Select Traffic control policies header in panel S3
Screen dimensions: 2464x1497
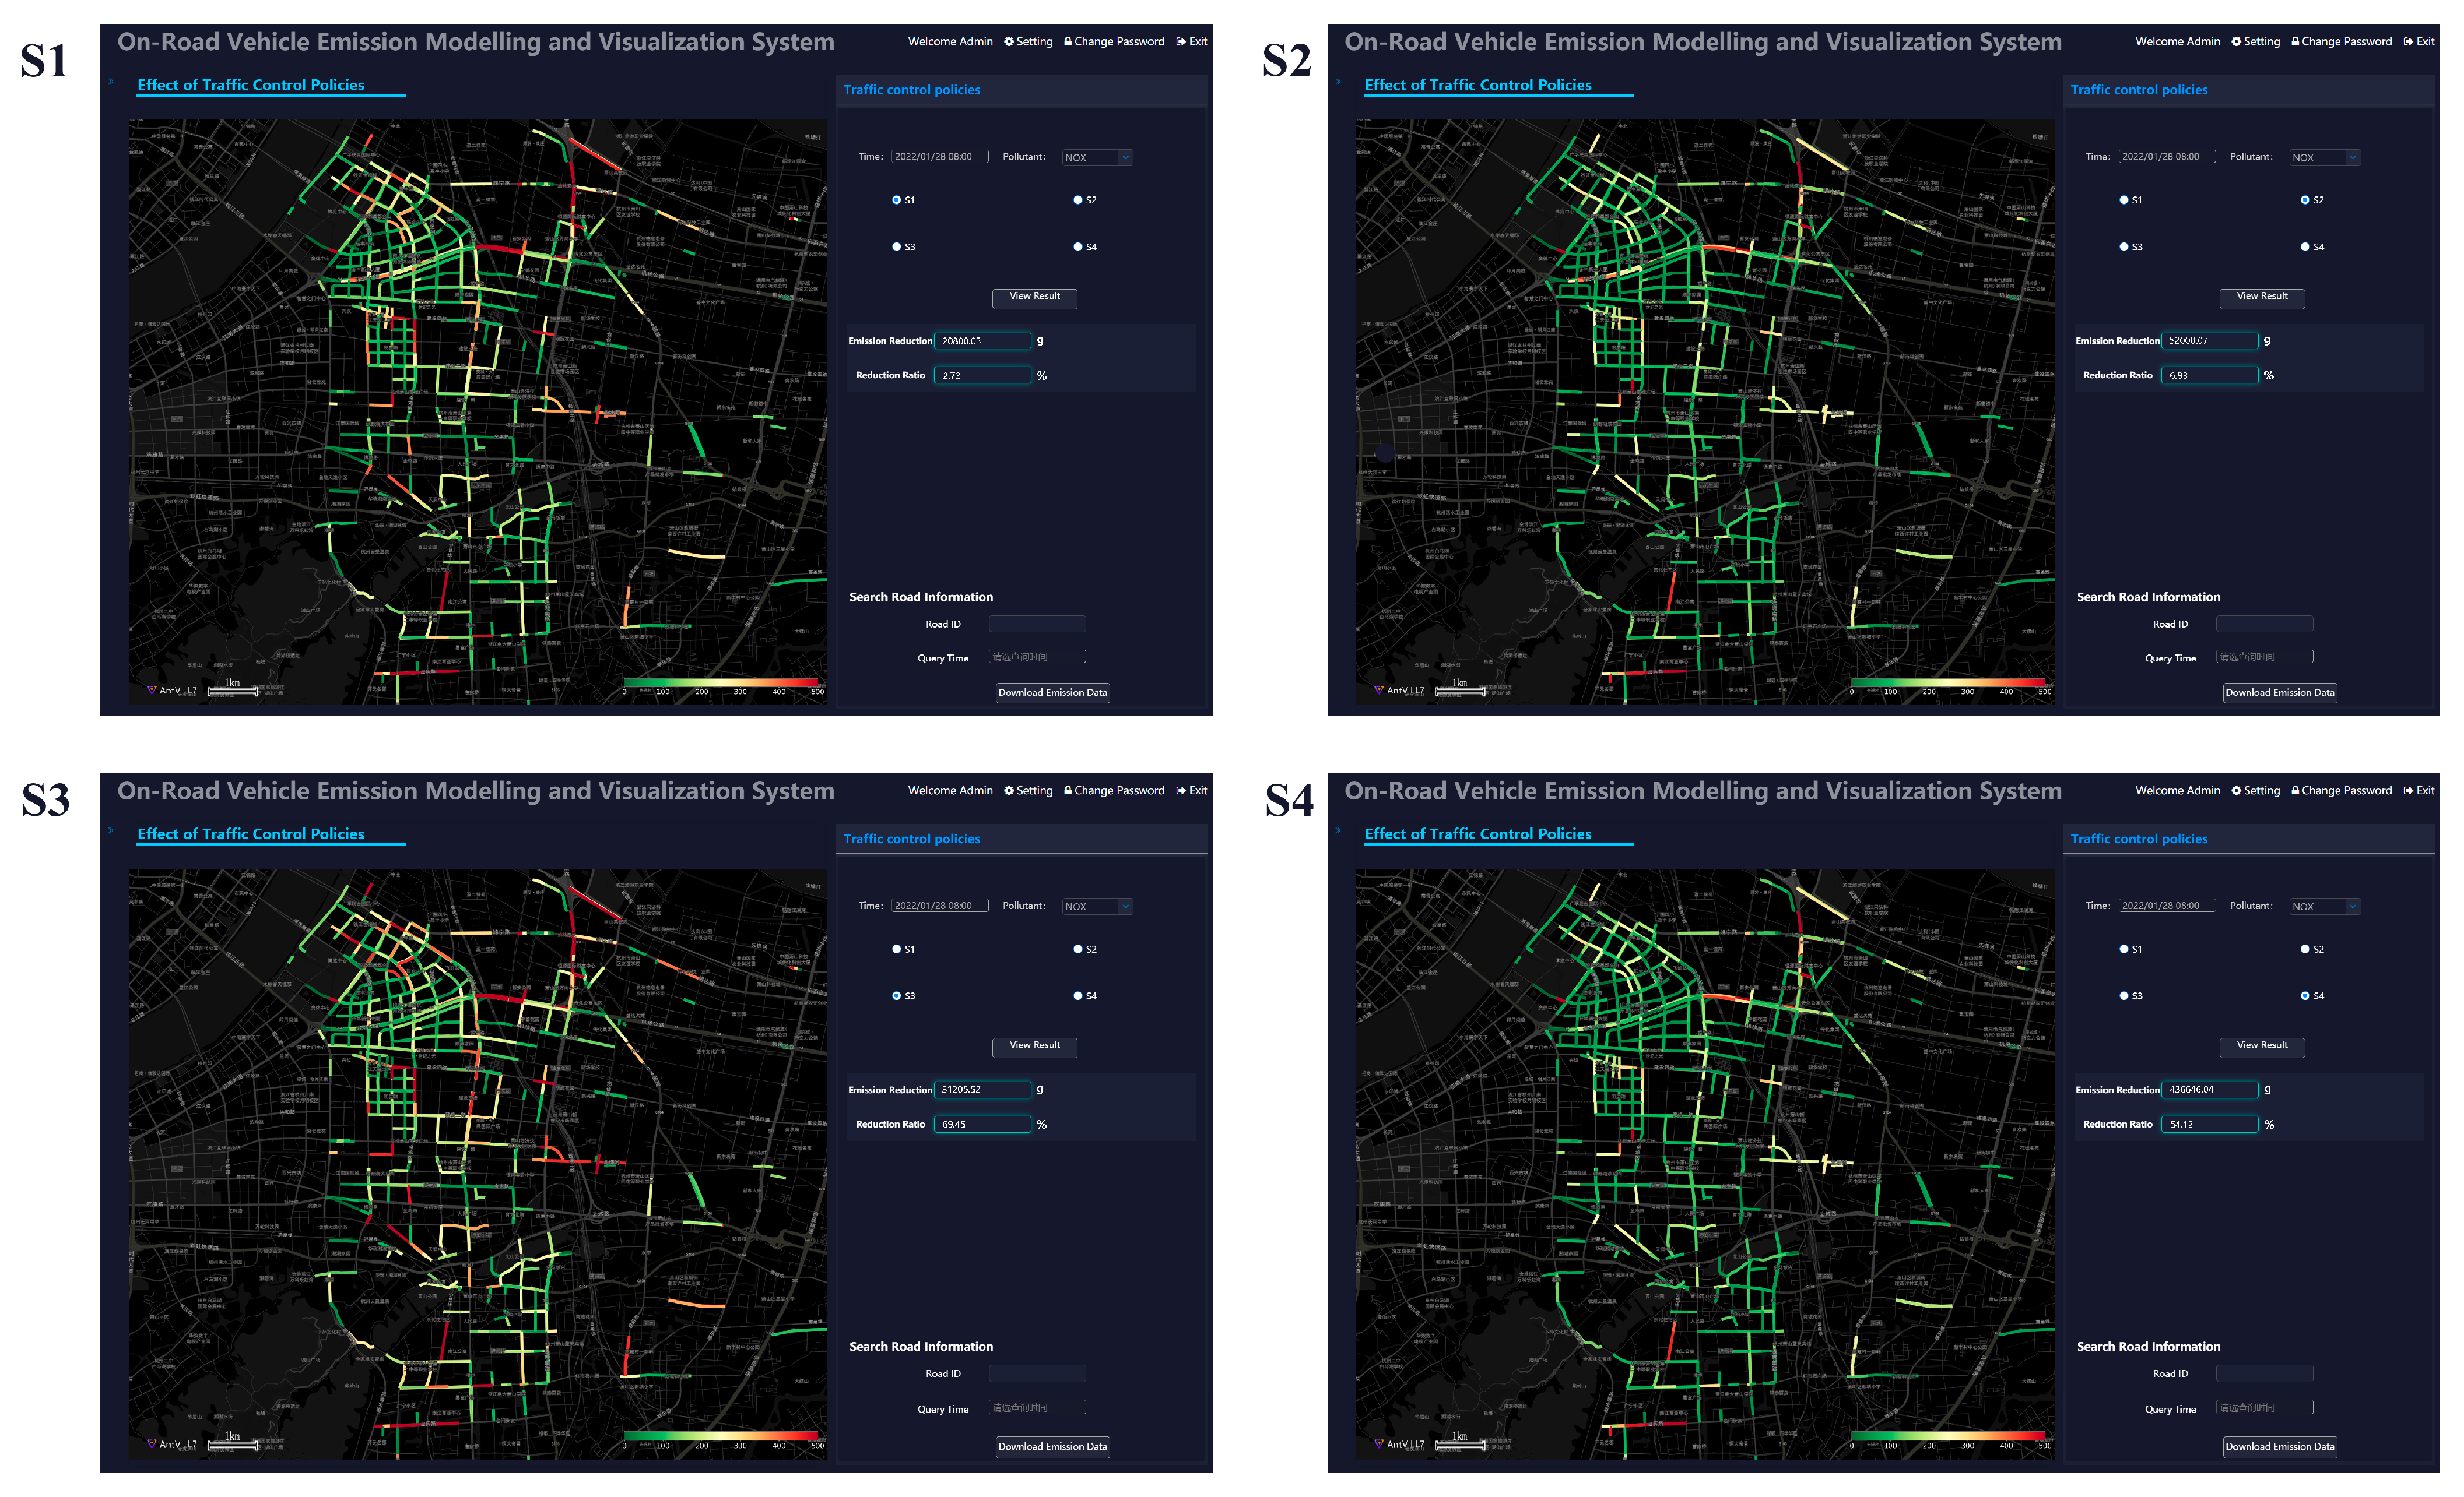(911, 840)
